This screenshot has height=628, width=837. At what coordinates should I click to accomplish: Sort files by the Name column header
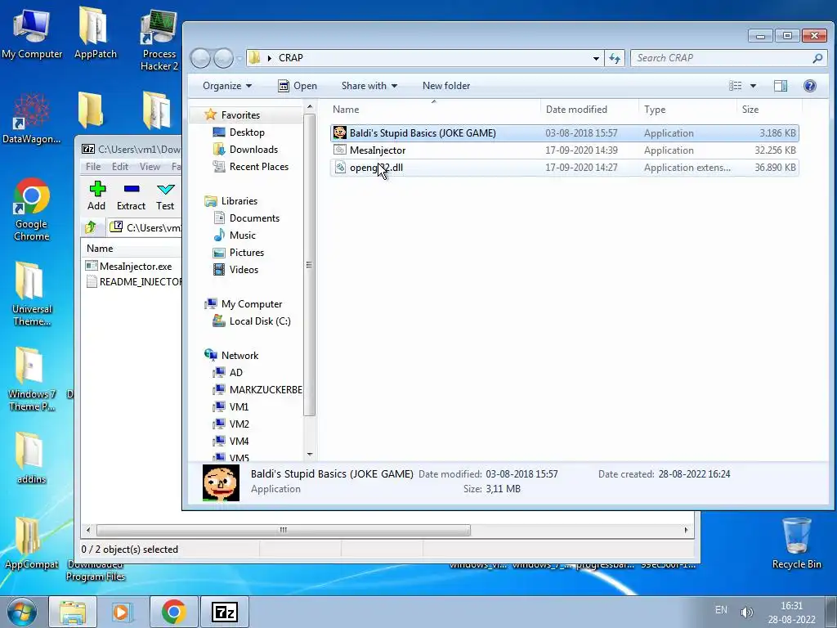tap(434, 110)
